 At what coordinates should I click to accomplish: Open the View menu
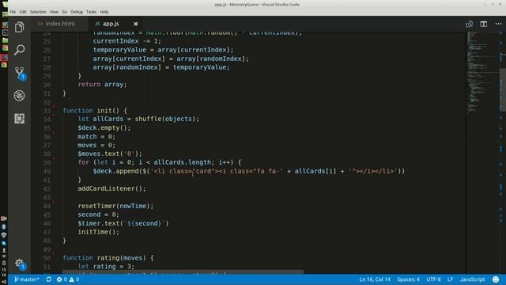click(54, 12)
